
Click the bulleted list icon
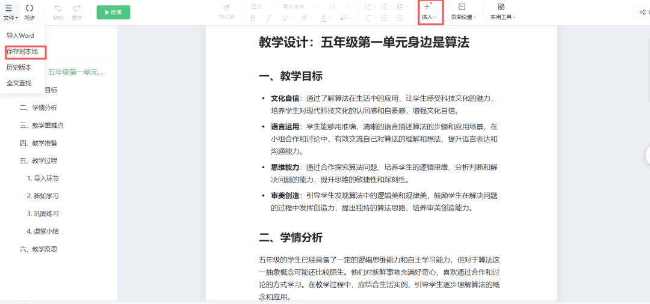point(383,7)
